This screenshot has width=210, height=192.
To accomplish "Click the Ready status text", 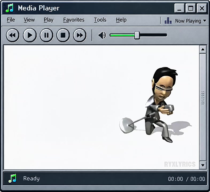I will click(x=32, y=179).
